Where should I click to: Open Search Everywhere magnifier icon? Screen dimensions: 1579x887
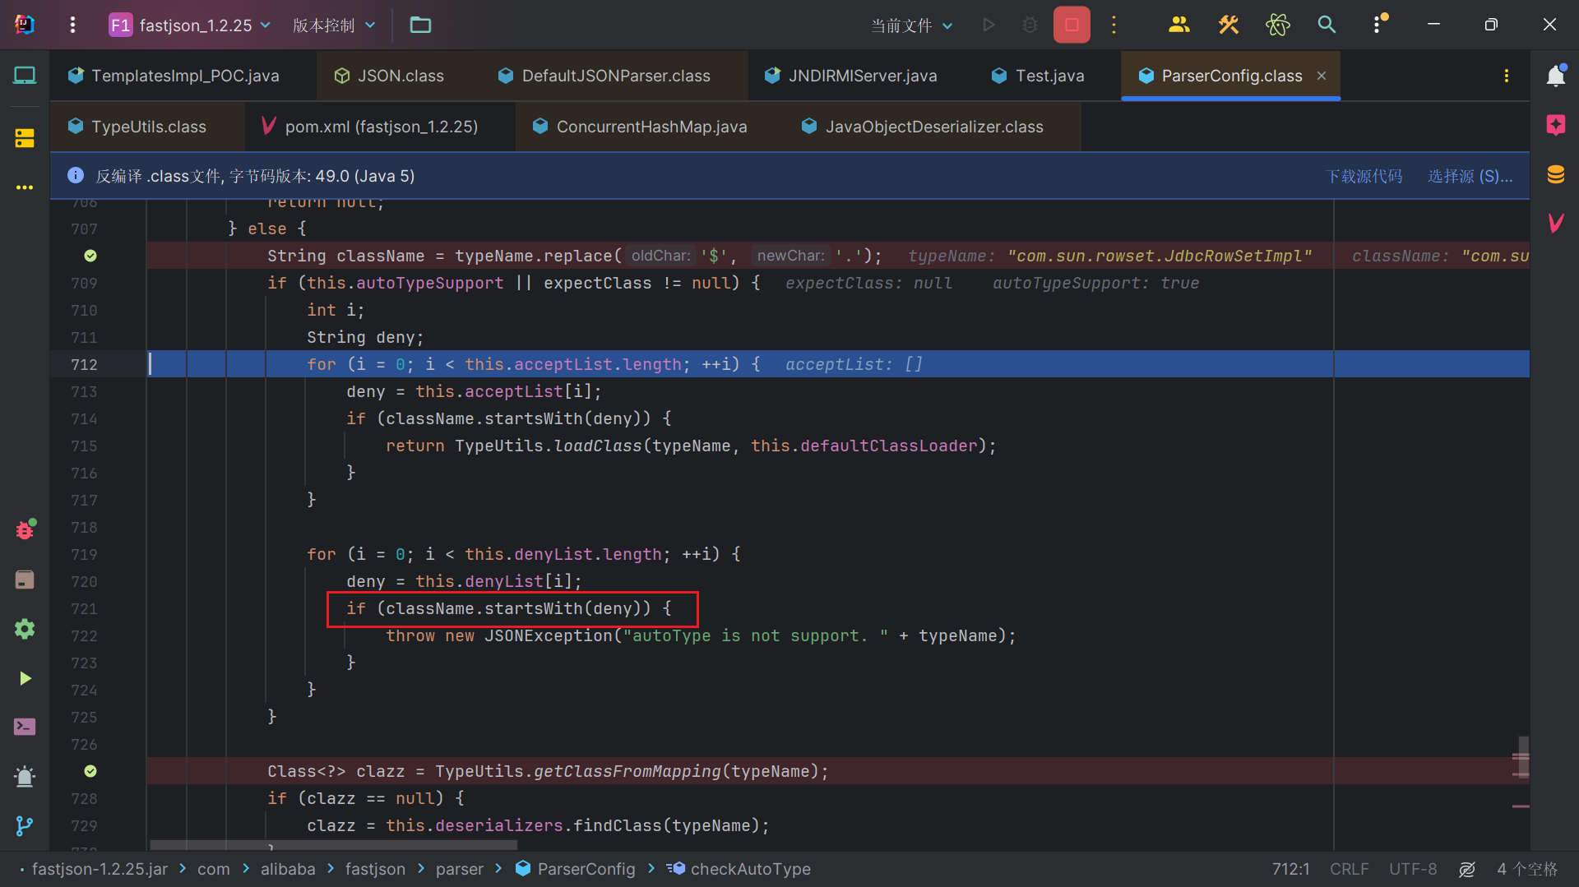(x=1327, y=25)
